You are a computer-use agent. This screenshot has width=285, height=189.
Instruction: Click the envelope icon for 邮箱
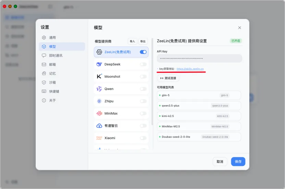[x=44, y=64]
